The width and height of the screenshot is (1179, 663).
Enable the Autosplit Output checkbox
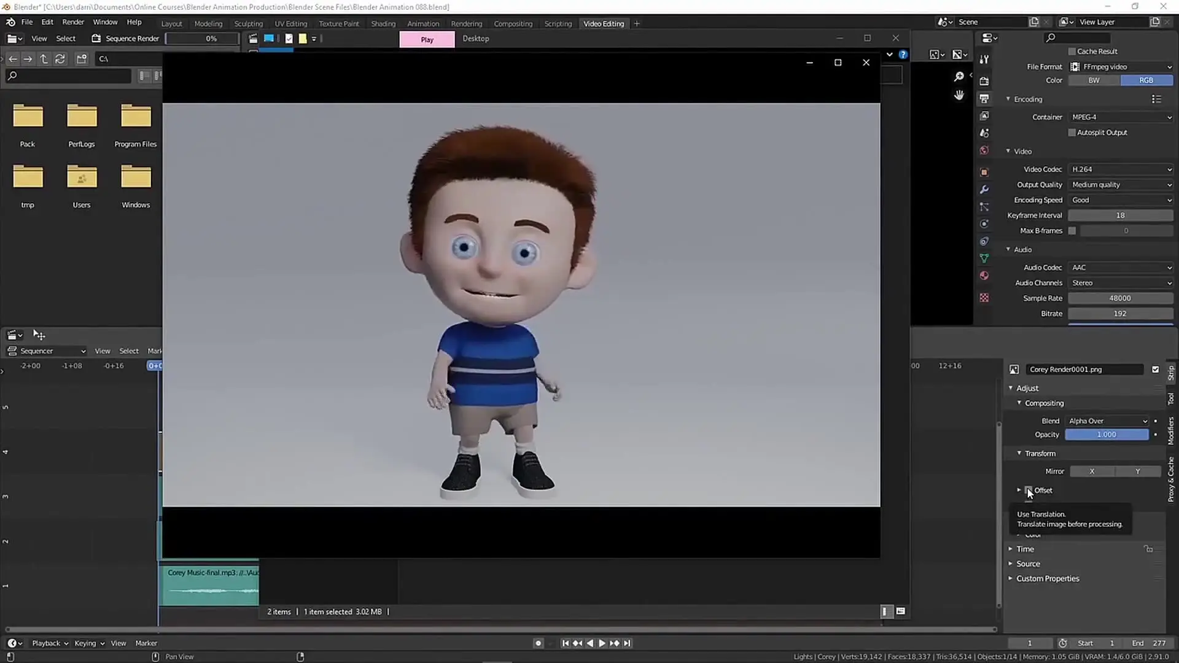(1072, 133)
